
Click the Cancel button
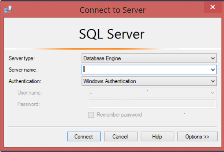121,137
